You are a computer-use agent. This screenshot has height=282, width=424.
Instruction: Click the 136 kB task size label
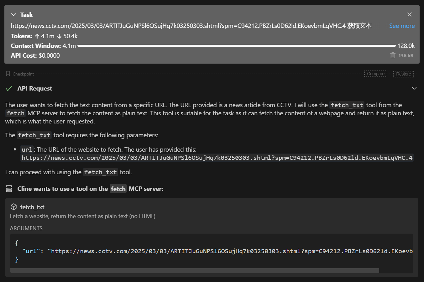pos(406,56)
